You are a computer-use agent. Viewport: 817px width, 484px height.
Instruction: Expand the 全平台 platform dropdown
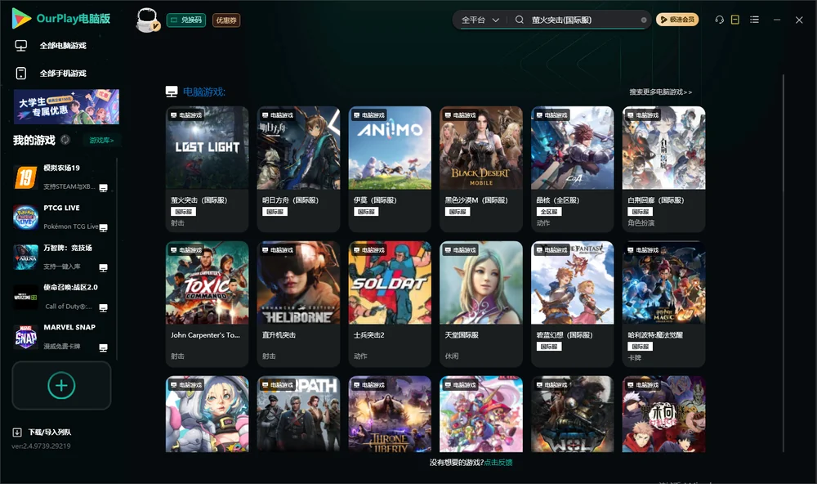pyautogui.click(x=480, y=20)
